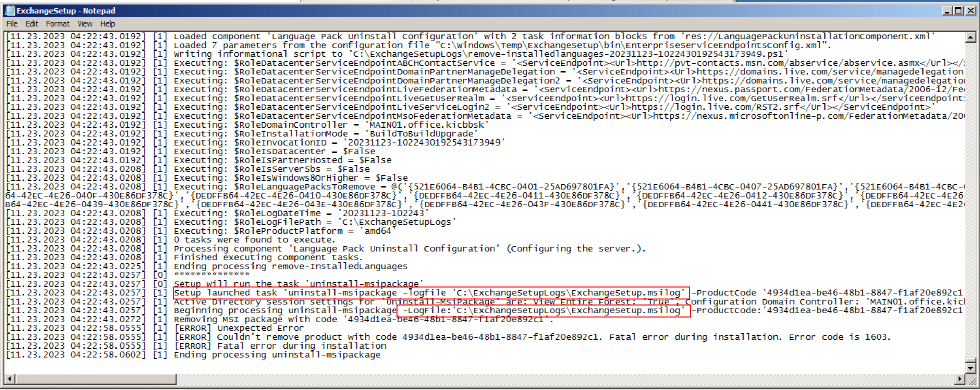The image size is (980, 390).
Task: Click the line '$RoleDomainController = MAIN01.office.kicbbsk'
Action: [x=247, y=125]
